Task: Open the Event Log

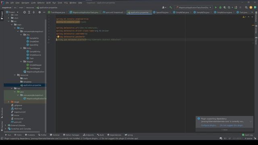Action: pos(247,135)
